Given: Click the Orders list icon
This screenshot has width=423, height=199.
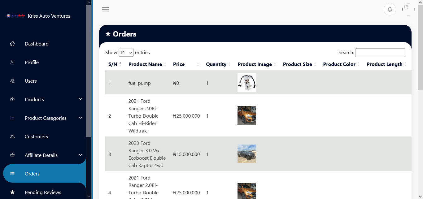Looking at the screenshot, I should tap(12, 174).
